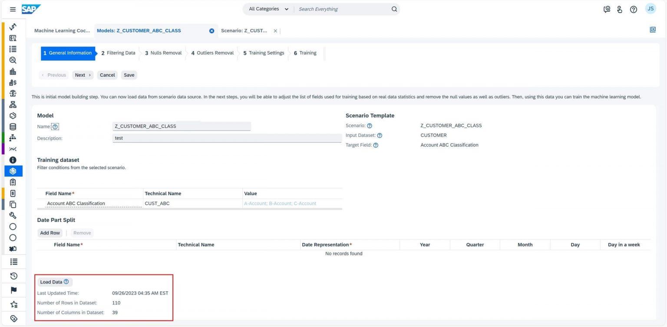Viewport: 667px width, 327px height.
Task: Switch to the Scenario: Z_CUST... tab
Action: pos(244,30)
